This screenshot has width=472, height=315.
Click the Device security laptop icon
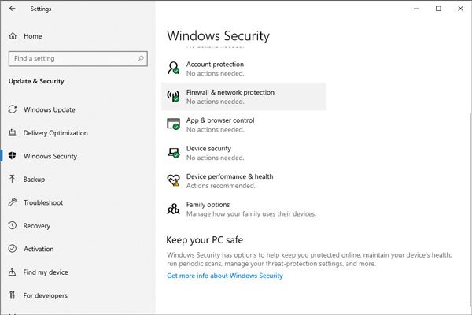point(174,153)
